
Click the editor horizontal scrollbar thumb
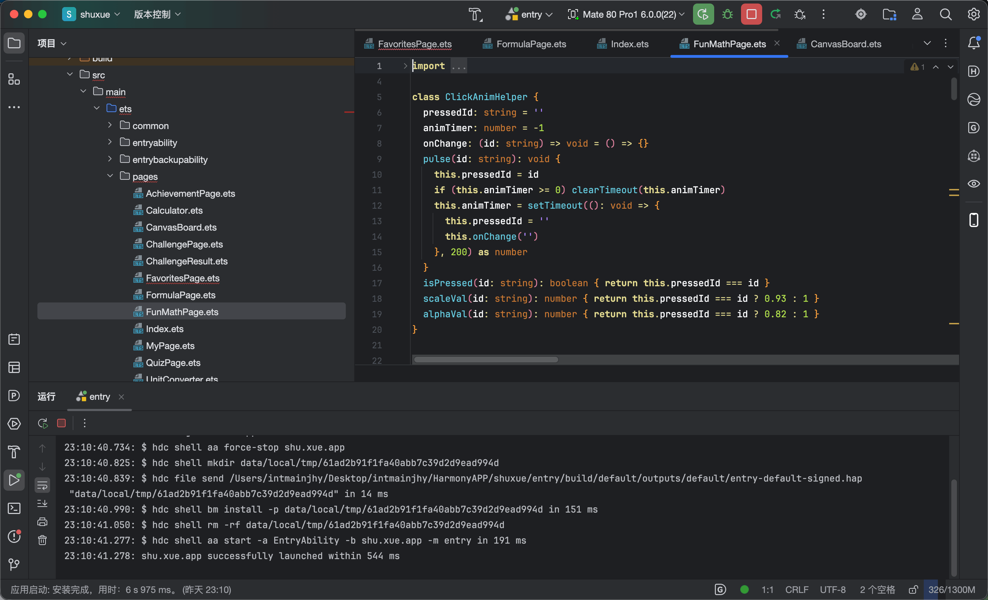486,359
